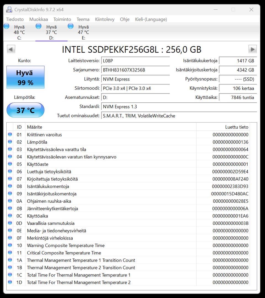Click status icon for Media- ja tiedoneheysvirheitä row
Viewport: 265px width, 298px height.
[10, 230]
